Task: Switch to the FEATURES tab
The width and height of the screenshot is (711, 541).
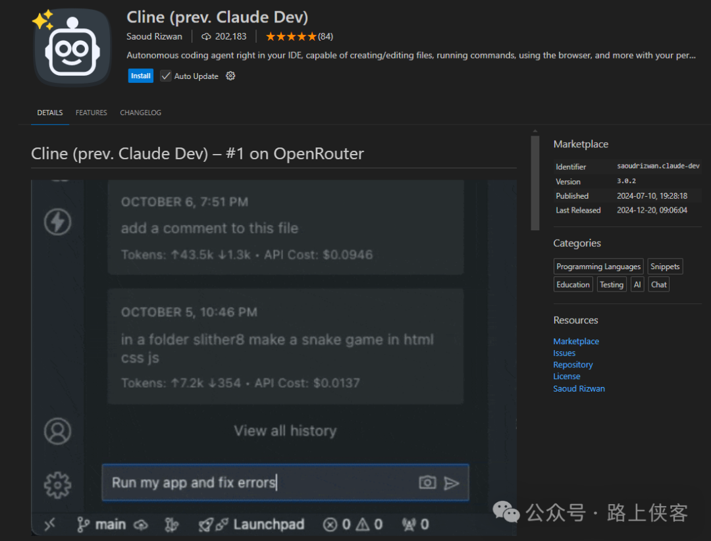Action: click(x=91, y=113)
